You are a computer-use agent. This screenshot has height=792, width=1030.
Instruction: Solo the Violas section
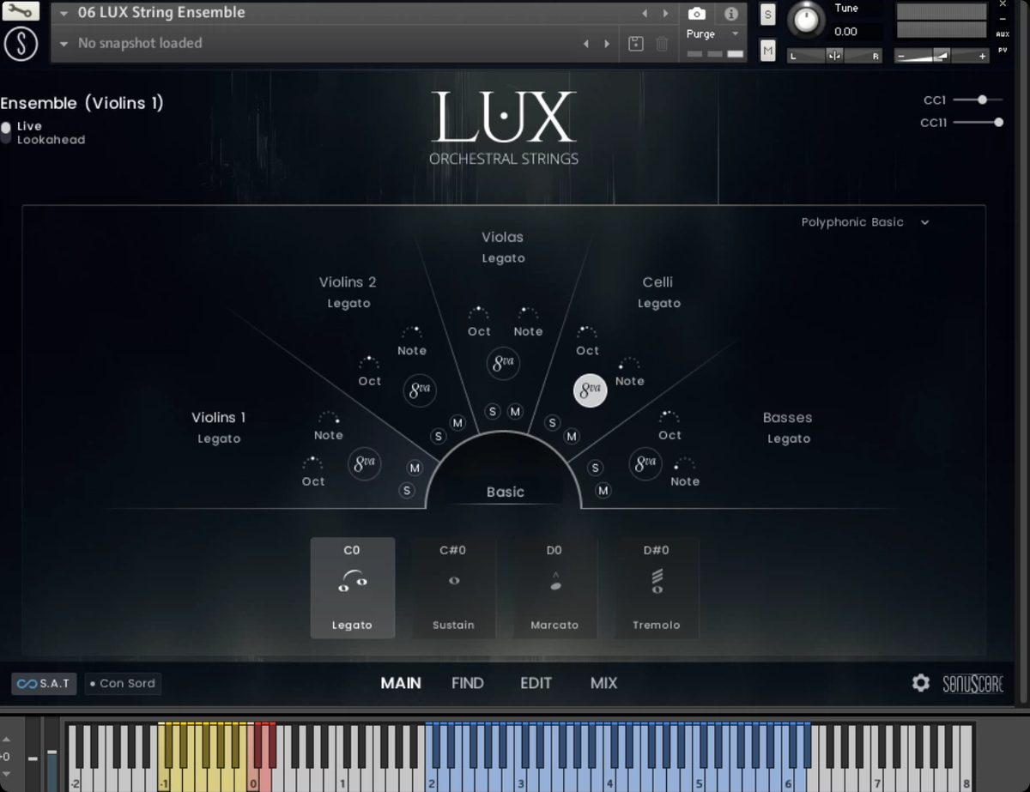click(493, 412)
